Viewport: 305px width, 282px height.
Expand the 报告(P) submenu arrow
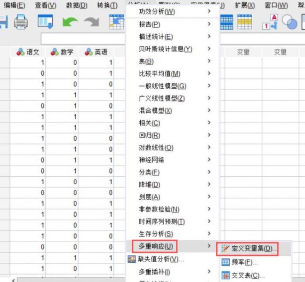209,24
